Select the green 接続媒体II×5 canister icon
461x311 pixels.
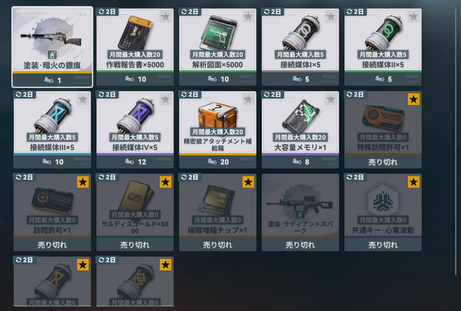tap(383, 33)
